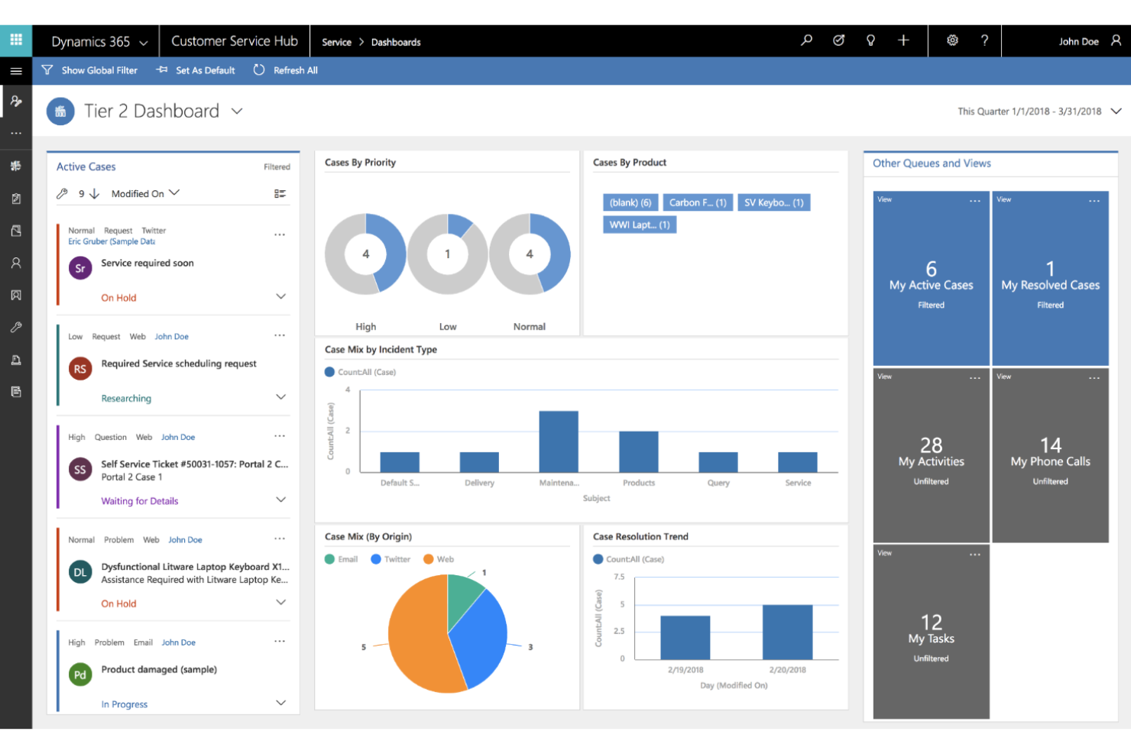Click Refresh All
This screenshot has width=1131, height=754.
click(285, 70)
